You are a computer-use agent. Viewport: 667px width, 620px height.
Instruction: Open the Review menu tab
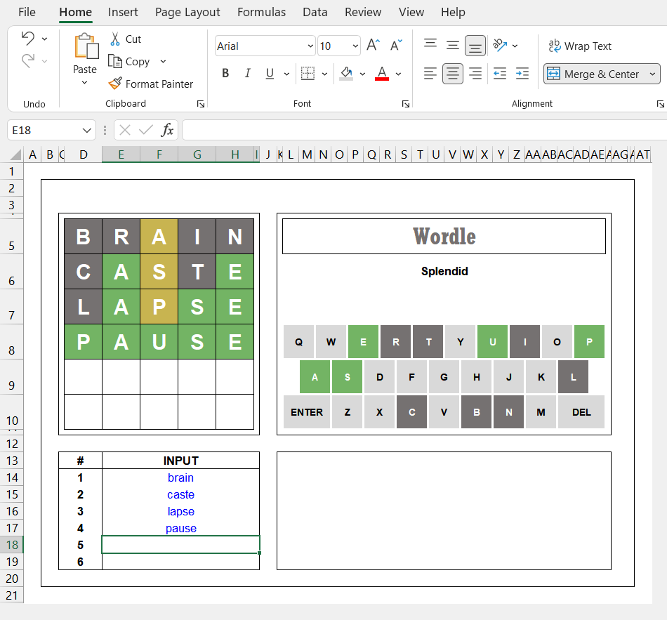pos(363,12)
